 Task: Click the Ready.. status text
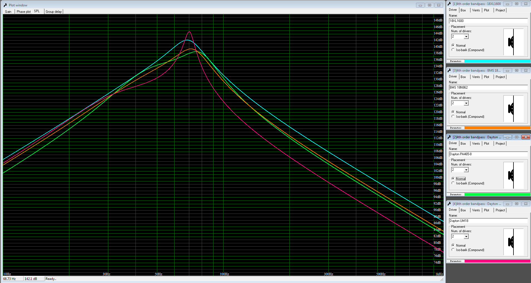point(51,279)
